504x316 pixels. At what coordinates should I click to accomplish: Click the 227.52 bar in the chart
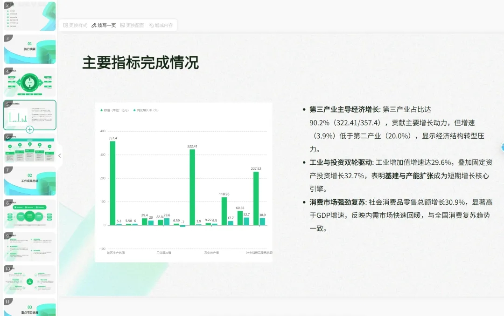[x=256, y=198]
